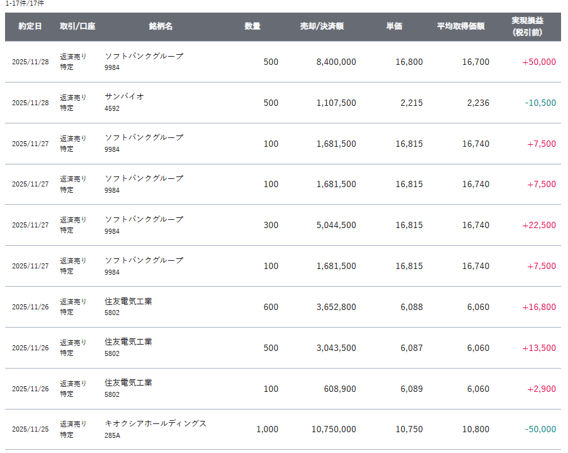Click the 単価 column header

[394, 26]
